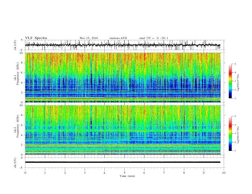Viewport: 252px width, 194px height.
Task: Click the 'station=ATH' label
Action: click(118, 38)
